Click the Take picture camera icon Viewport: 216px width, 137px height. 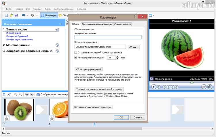point(210,87)
